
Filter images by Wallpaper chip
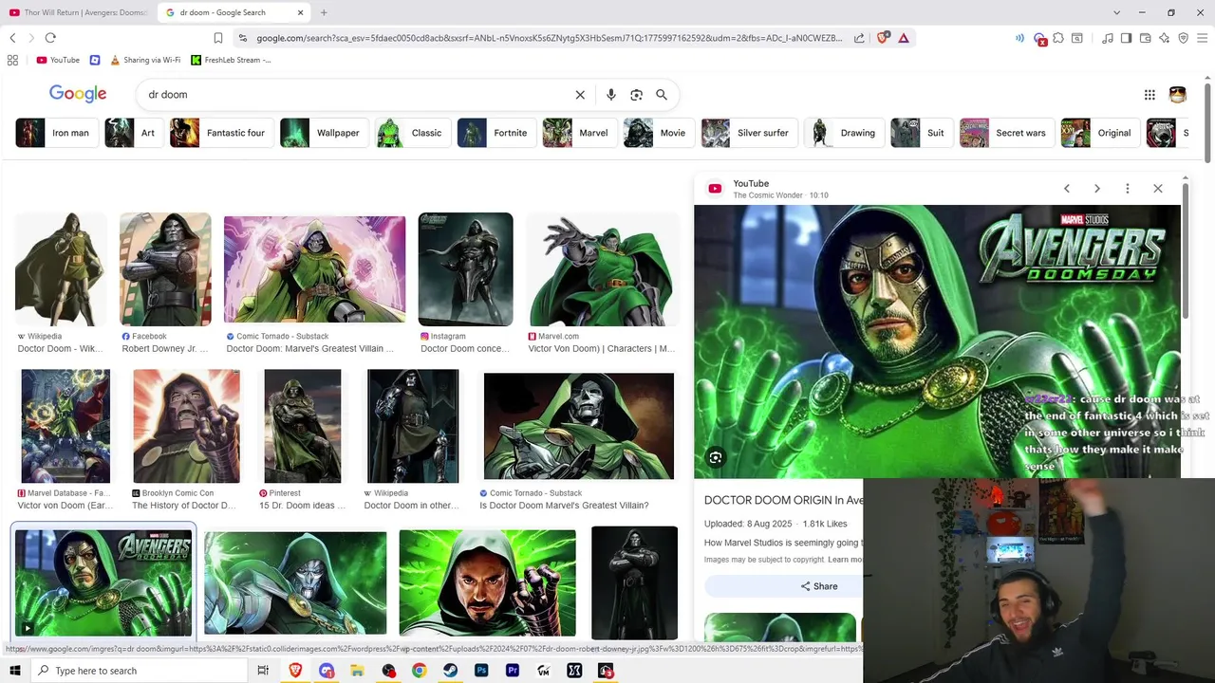point(323,133)
